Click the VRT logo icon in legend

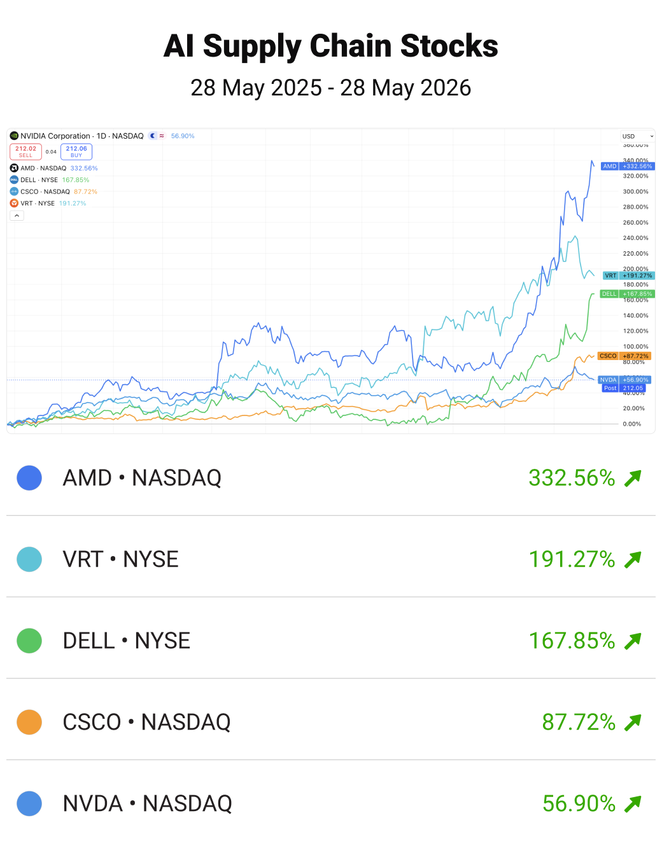(14, 204)
